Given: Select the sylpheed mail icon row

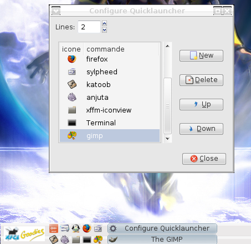Looking at the screenshot, I should point(110,72).
